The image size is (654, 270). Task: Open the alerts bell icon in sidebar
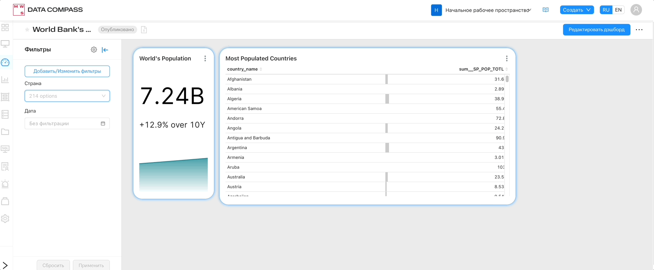pos(5,184)
